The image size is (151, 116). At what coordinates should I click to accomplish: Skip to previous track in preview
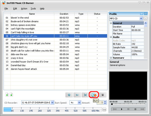pos(115,109)
